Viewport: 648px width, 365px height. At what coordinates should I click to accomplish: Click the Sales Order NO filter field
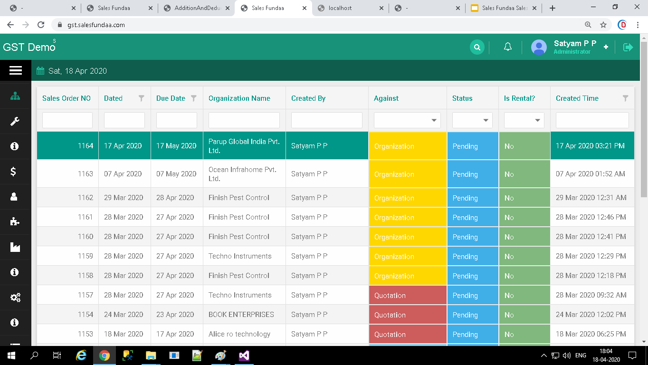click(67, 120)
